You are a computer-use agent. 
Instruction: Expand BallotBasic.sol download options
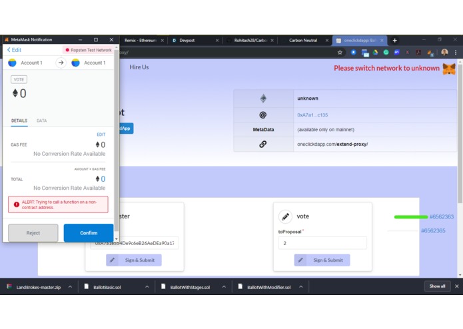[x=147, y=287]
